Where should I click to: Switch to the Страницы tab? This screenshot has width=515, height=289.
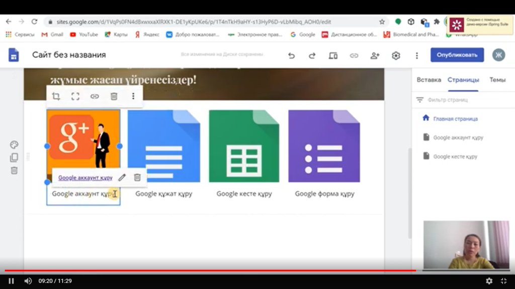[463, 80]
